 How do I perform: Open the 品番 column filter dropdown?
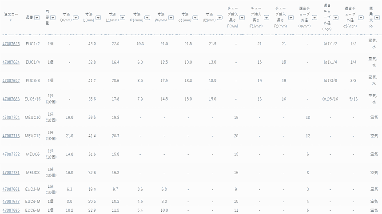37,18
